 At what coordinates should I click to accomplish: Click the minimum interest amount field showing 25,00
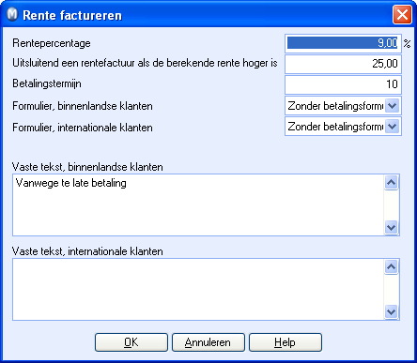point(343,64)
